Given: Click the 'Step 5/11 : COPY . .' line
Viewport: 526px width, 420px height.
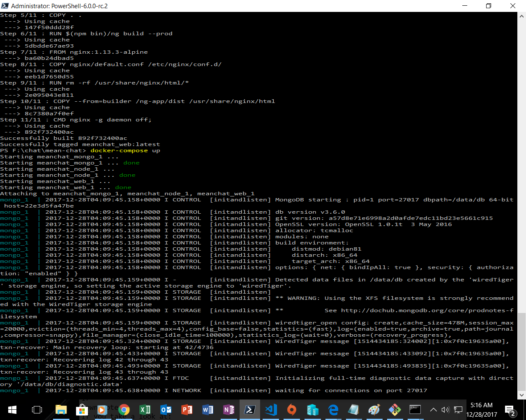Looking at the screenshot, I should click(41, 15).
